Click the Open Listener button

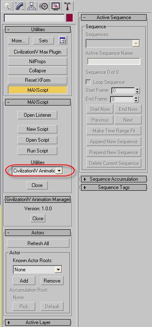pos(37,115)
